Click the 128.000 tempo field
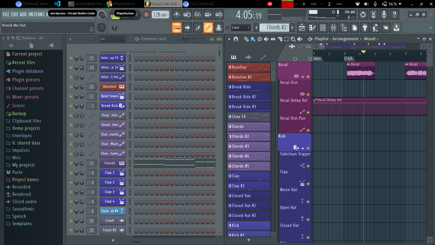435x245 pixels. 160,15
